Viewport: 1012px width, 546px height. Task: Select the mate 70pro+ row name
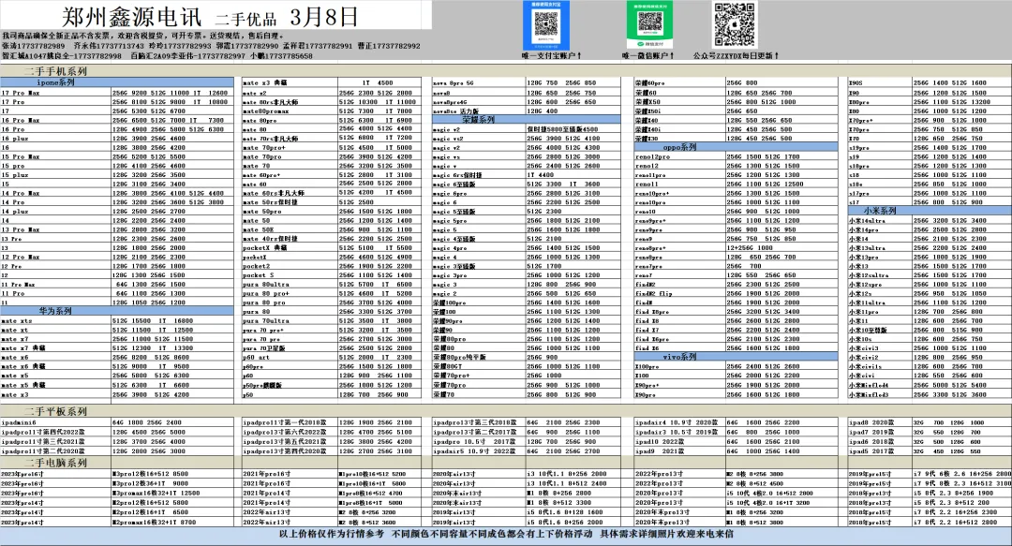264,148
